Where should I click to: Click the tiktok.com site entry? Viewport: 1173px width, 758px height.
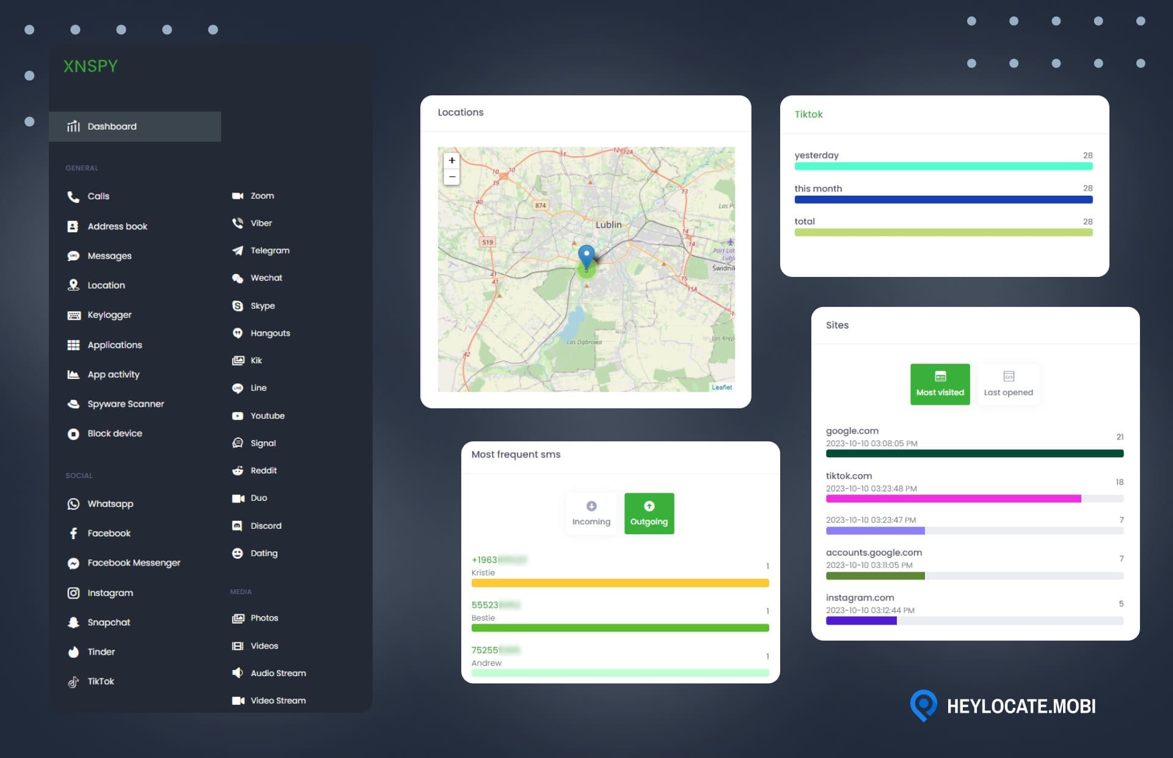pyautogui.click(x=974, y=487)
